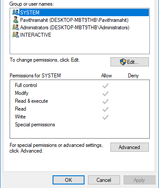The image size is (159, 188).
Task: Click the INTERACTIVE group icon
Action: pyautogui.click(x=16, y=35)
